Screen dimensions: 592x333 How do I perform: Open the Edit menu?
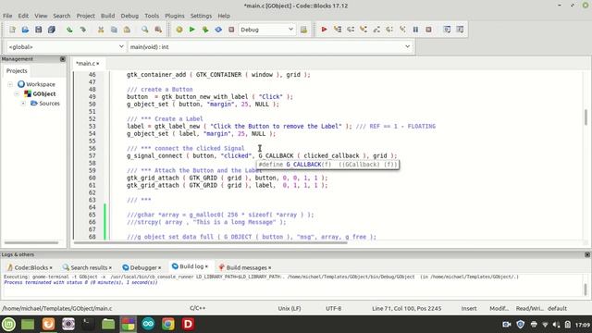[23, 16]
